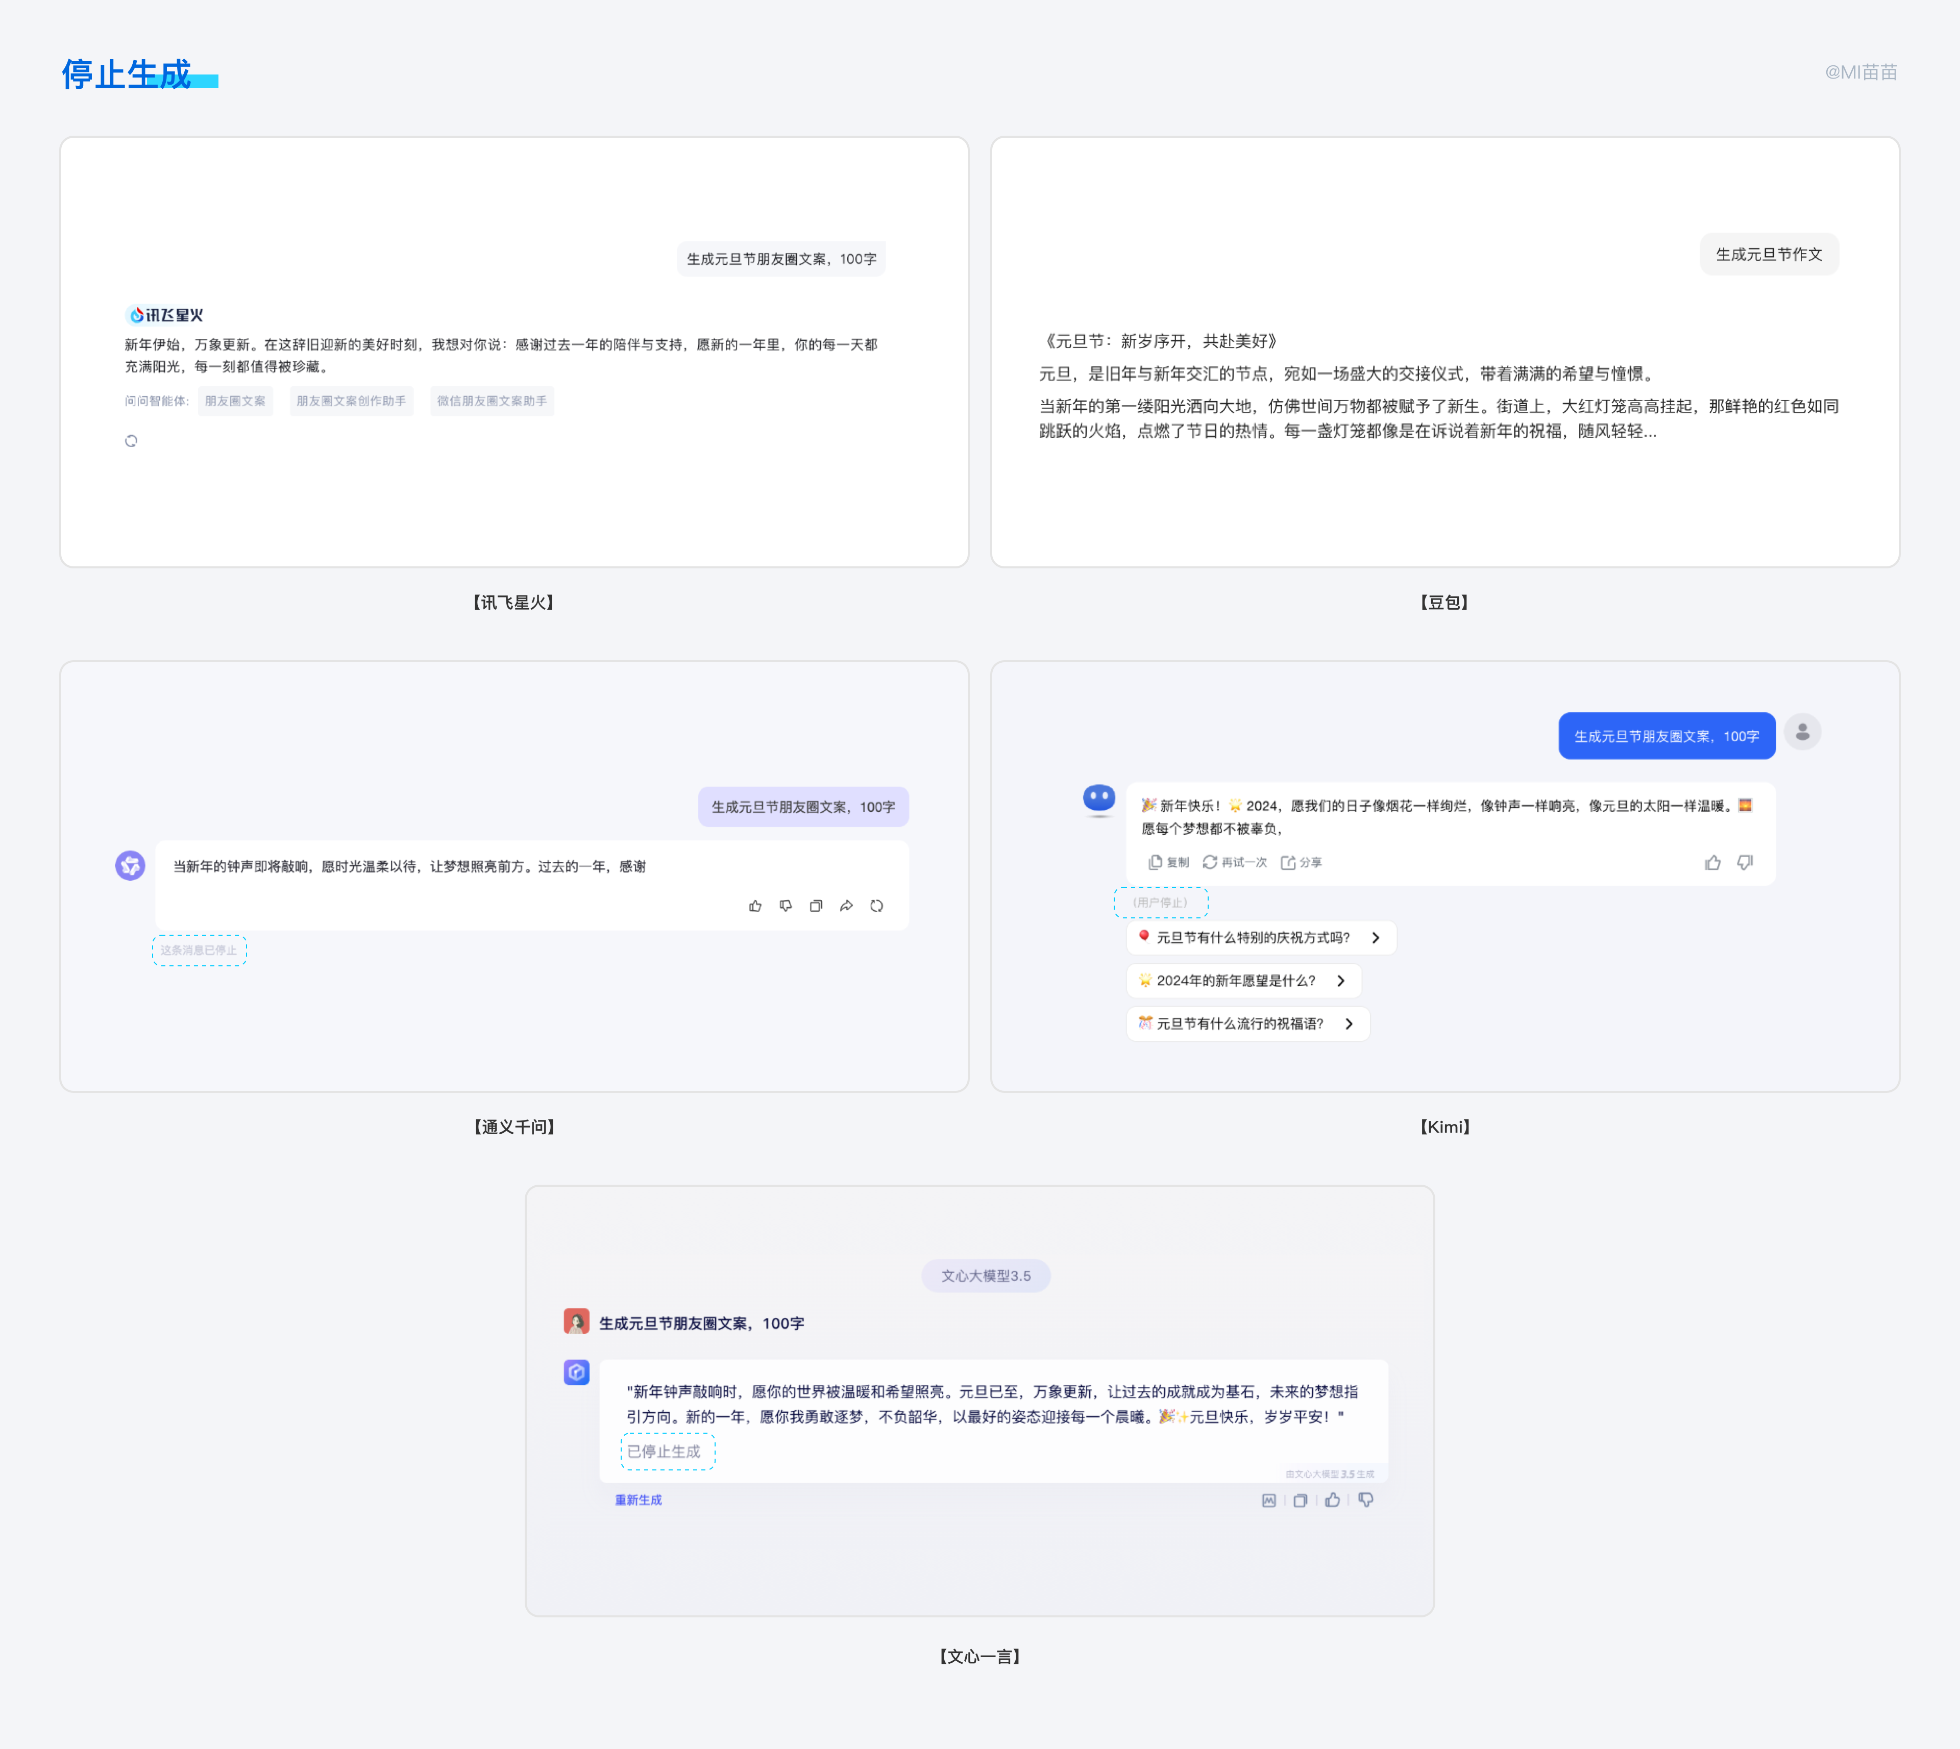Image resolution: width=1960 pixels, height=1749 pixels.
Task: Click the 文心一言 user avatar
Action: pos(577,1321)
